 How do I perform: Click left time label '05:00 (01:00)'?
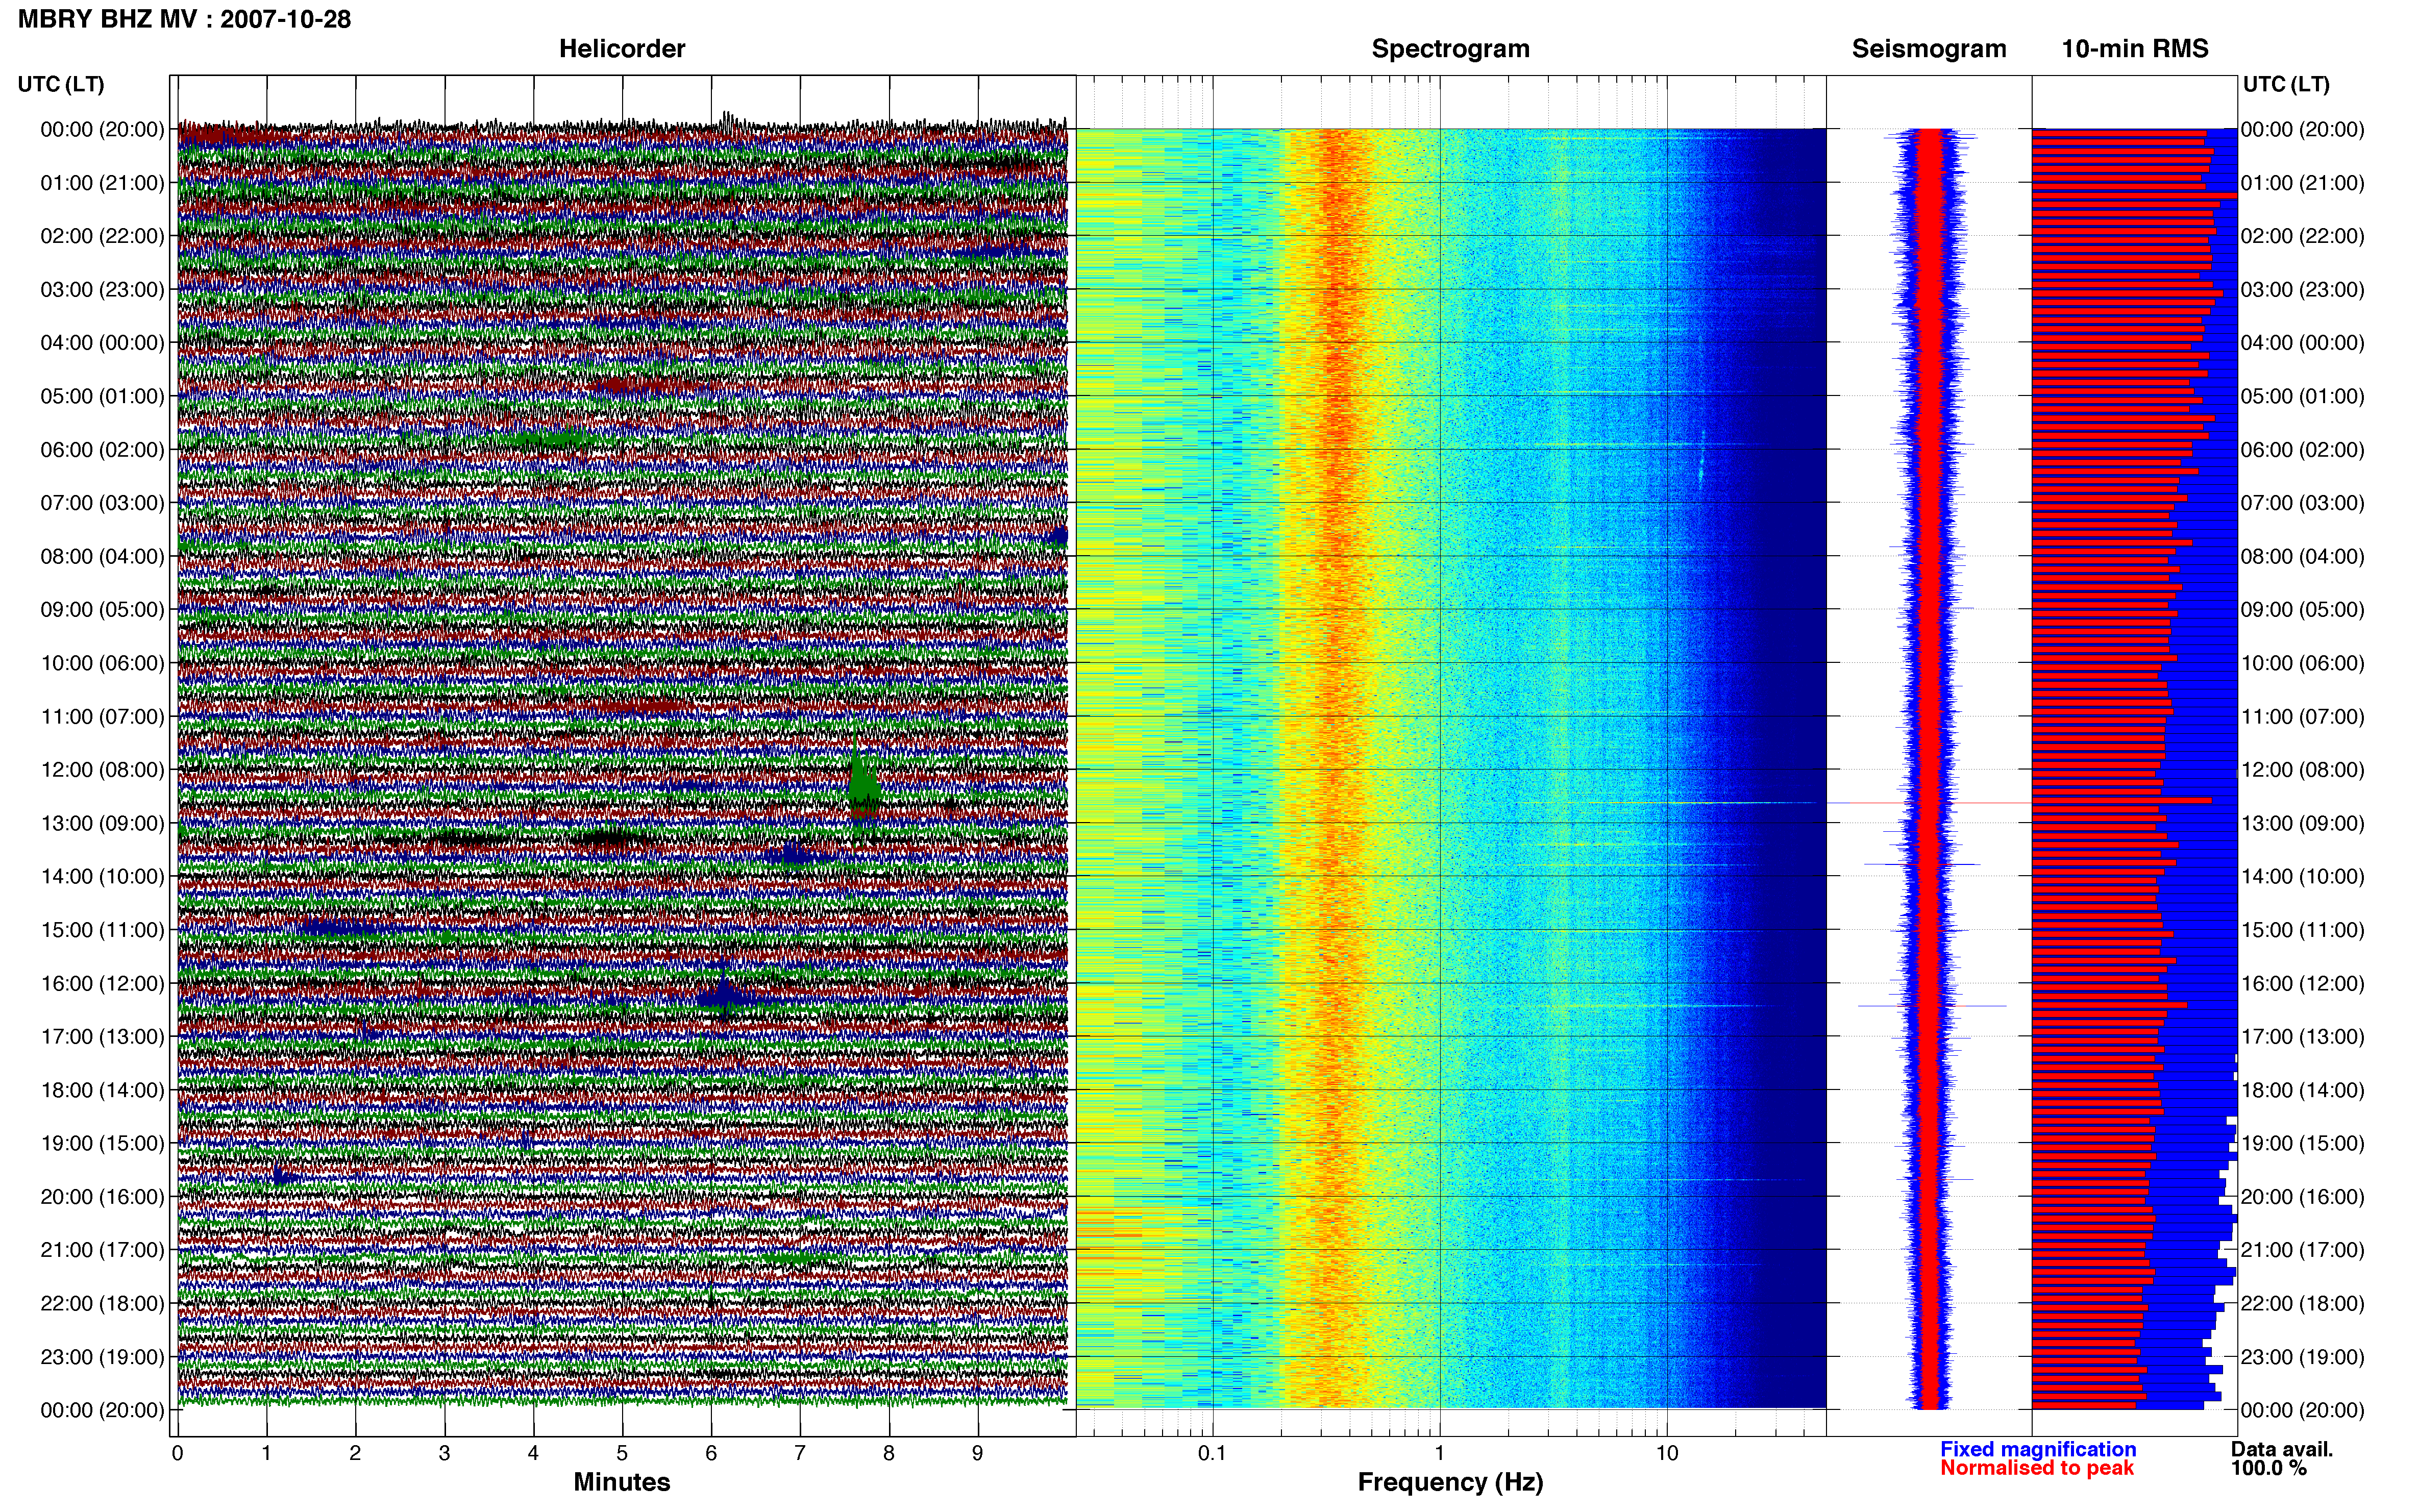click(x=102, y=396)
